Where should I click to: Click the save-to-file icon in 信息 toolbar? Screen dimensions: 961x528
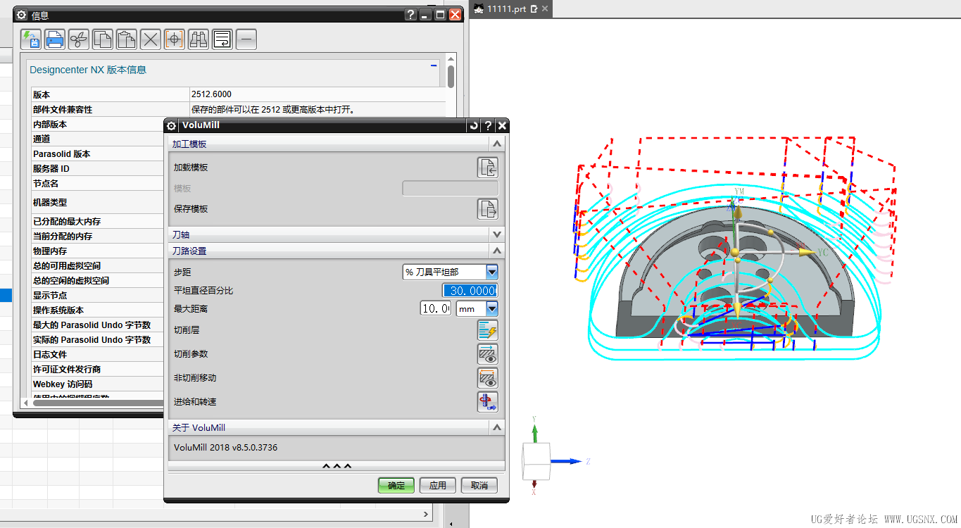(31, 39)
